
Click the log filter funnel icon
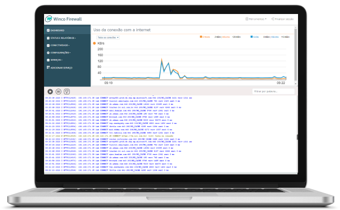pos(66,91)
